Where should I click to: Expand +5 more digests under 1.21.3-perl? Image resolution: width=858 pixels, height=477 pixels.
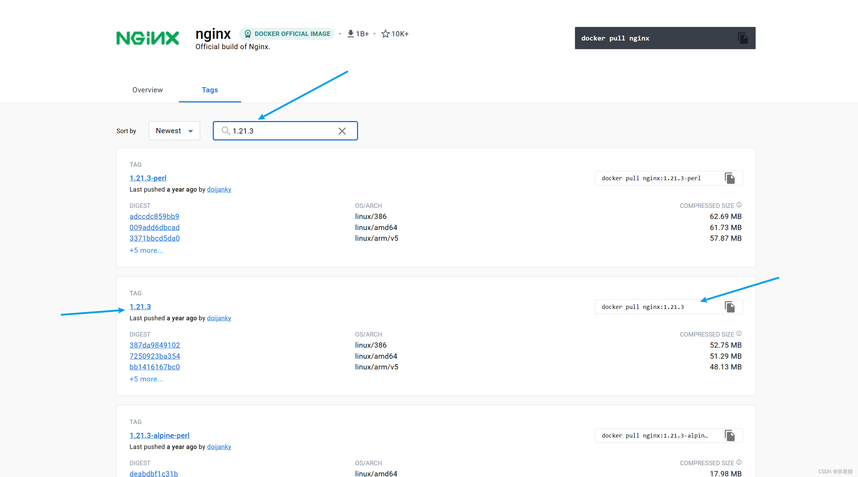(x=146, y=250)
